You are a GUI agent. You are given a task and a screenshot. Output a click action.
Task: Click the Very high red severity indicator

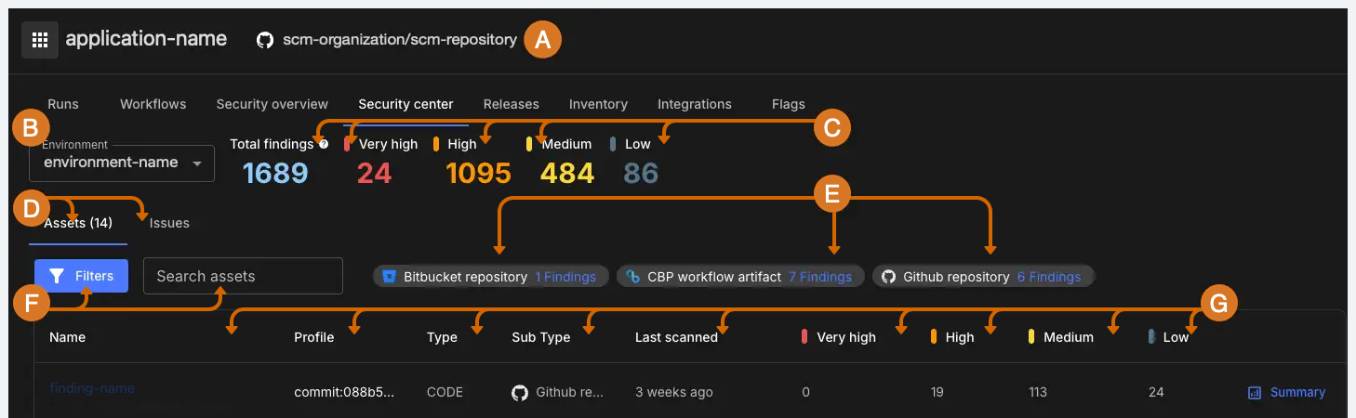click(348, 144)
